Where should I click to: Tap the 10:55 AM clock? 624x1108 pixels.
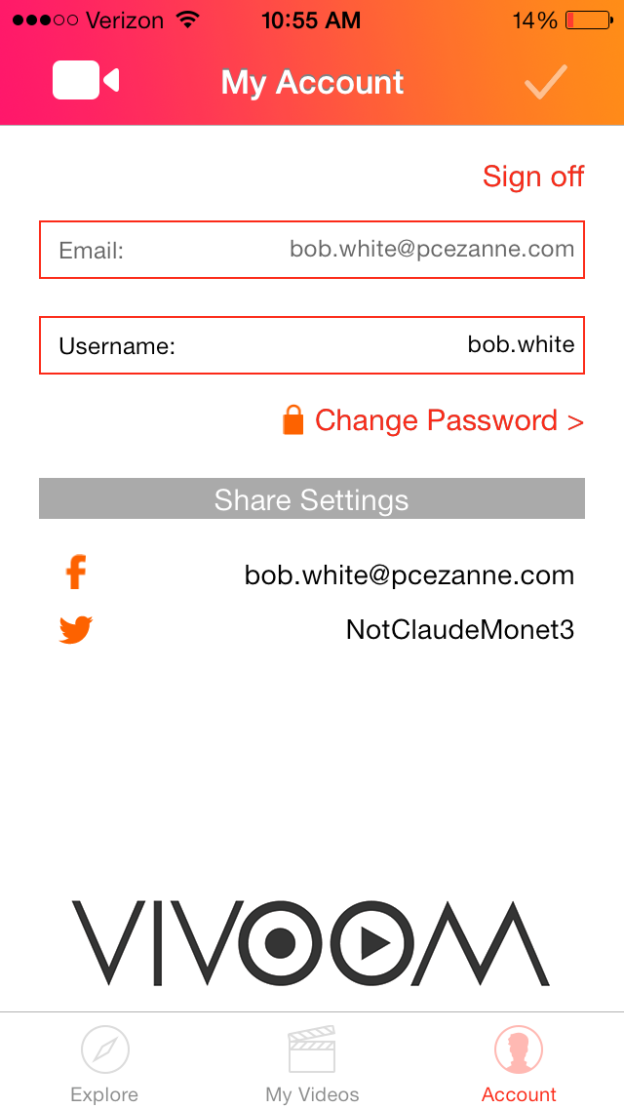click(311, 20)
